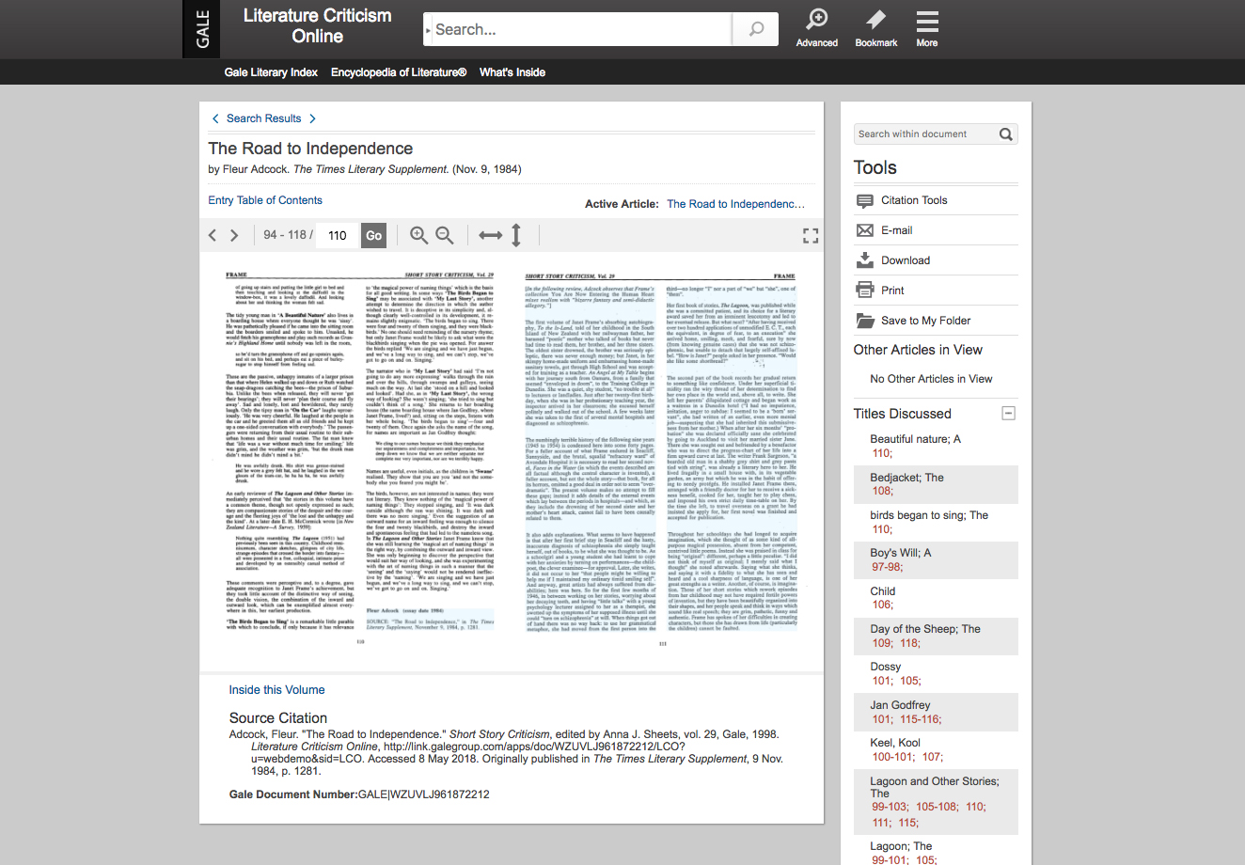
Task: Open page 115-116 under Jan Godfrey
Action: click(x=919, y=719)
